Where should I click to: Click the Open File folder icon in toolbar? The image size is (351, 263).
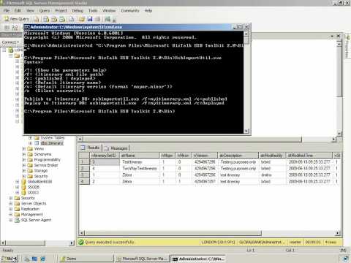pyautogui.click(x=82, y=19)
